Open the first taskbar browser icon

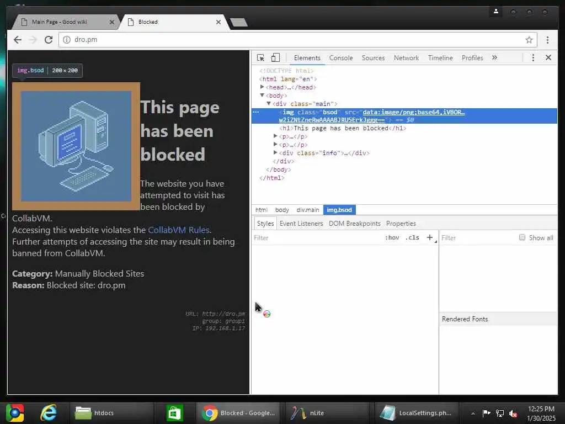[x=15, y=413]
